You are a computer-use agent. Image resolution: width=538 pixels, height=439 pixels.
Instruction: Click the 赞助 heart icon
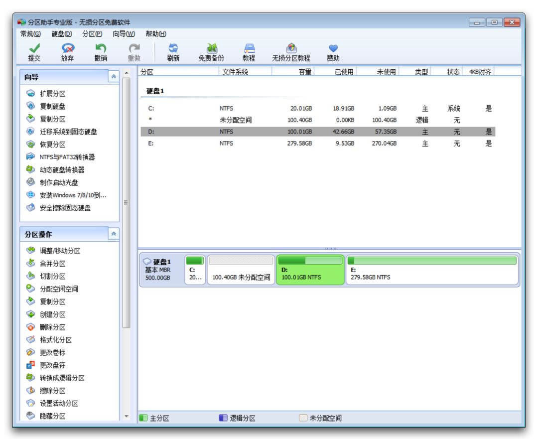[333, 48]
